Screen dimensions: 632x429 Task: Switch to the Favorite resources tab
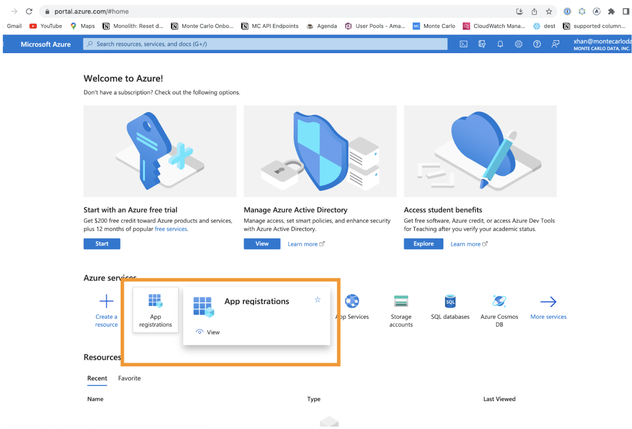pyautogui.click(x=129, y=378)
